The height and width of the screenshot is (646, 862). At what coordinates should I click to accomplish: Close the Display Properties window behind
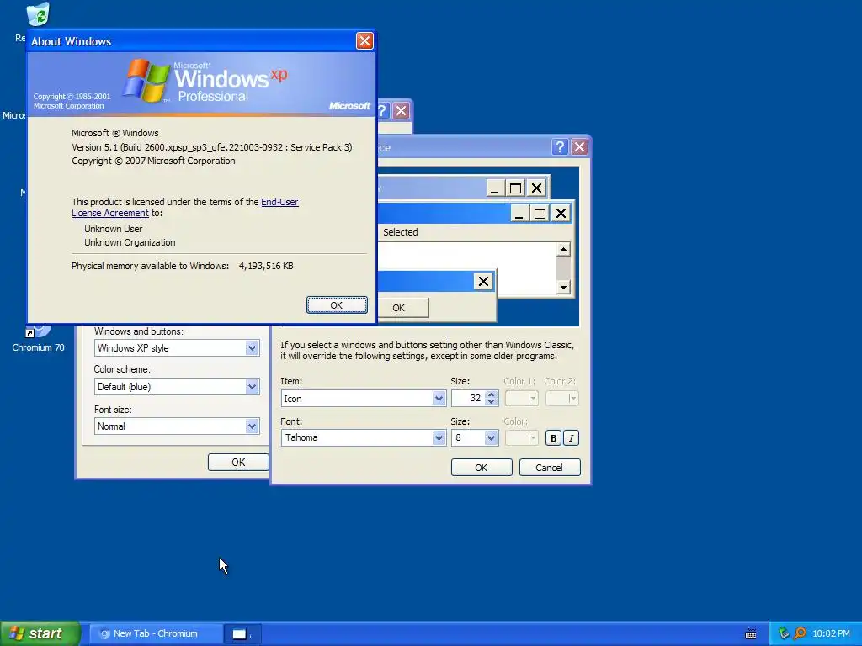(x=402, y=111)
